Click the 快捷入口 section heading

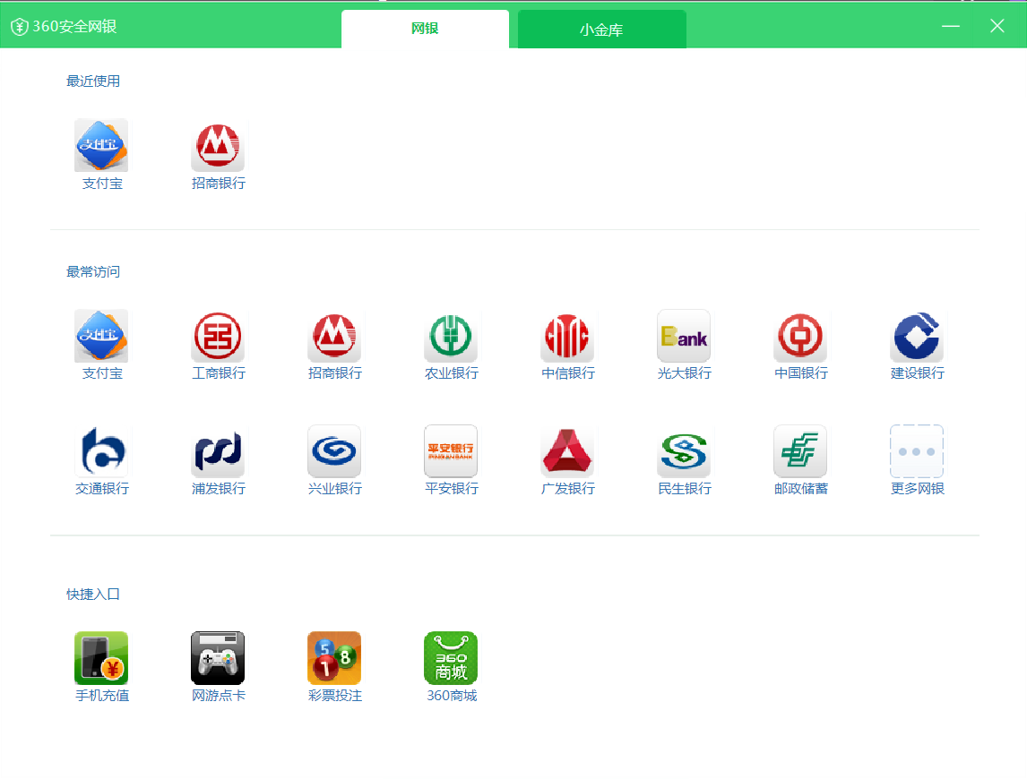point(93,595)
